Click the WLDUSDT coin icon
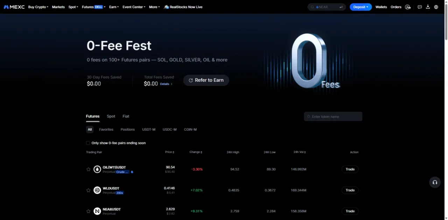 [97, 190]
